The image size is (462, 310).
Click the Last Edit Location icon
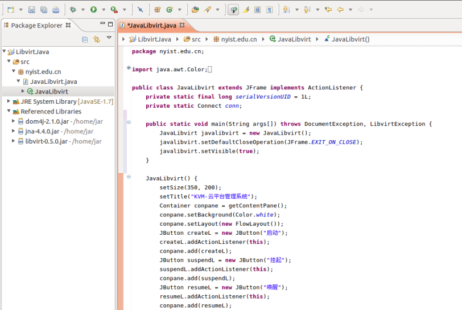328,10
